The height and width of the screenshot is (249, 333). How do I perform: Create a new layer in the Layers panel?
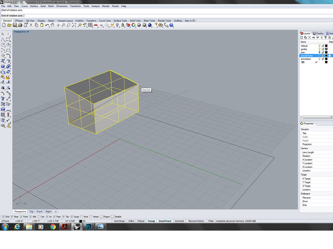(302, 37)
